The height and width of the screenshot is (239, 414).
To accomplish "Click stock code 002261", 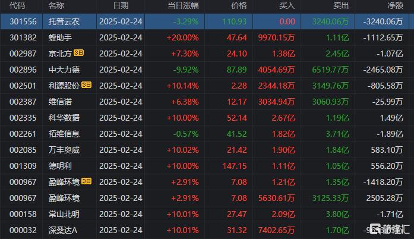I will click(23, 134).
